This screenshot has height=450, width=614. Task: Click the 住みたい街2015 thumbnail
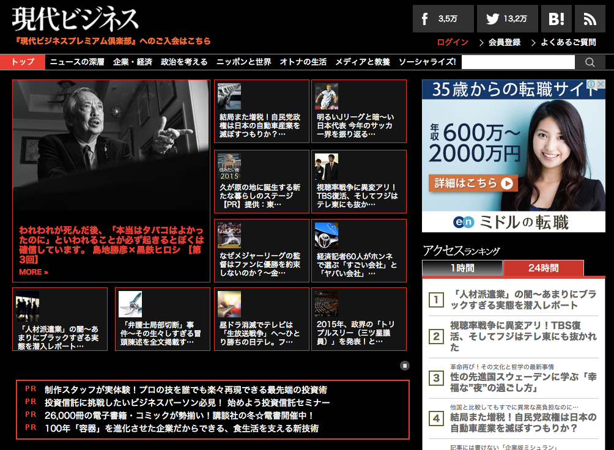pyautogui.click(x=229, y=166)
